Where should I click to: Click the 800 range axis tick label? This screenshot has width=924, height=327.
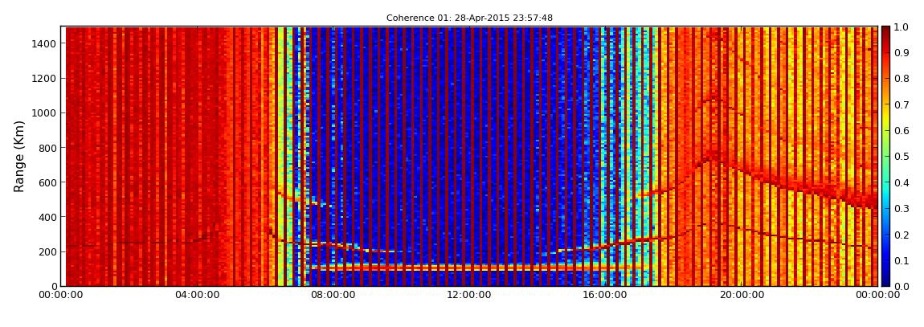point(47,148)
